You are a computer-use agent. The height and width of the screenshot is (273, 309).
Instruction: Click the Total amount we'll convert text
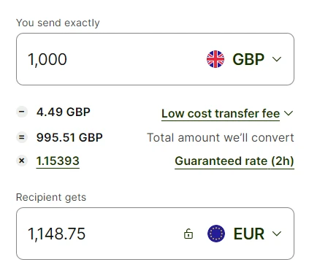221,138
